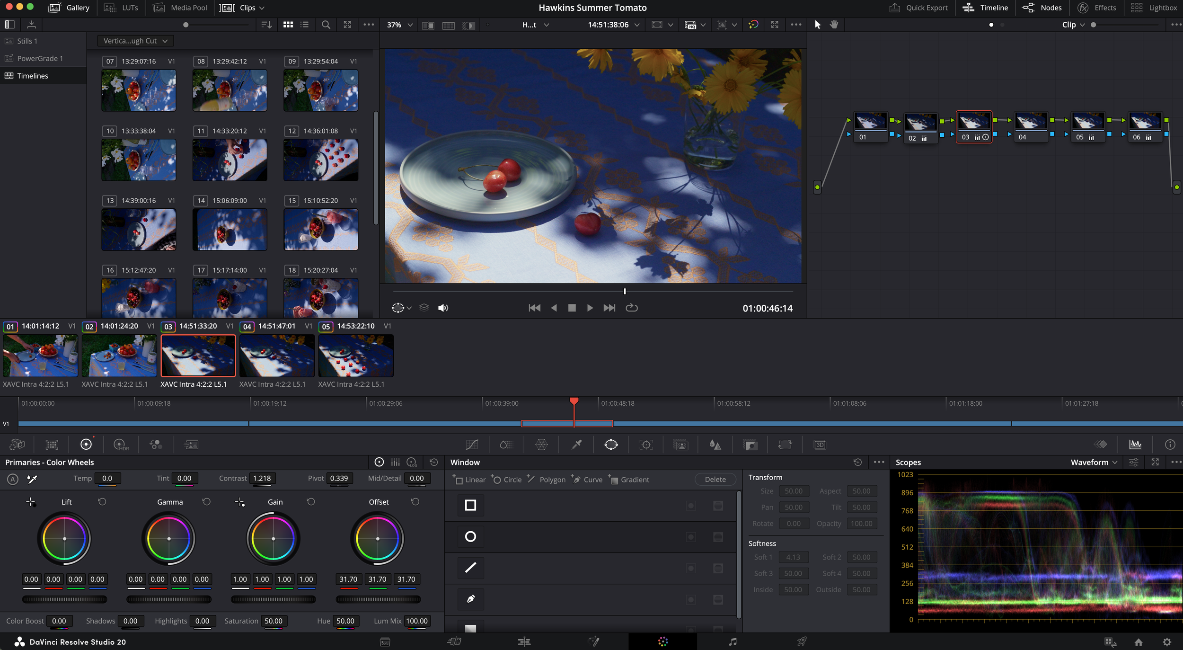Open the Tracker palette
1183x650 pixels.
[x=646, y=445]
